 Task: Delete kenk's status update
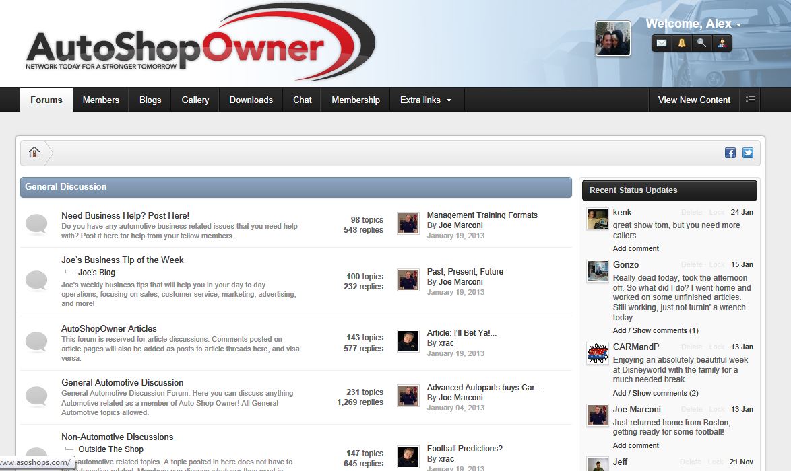tap(691, 213)
